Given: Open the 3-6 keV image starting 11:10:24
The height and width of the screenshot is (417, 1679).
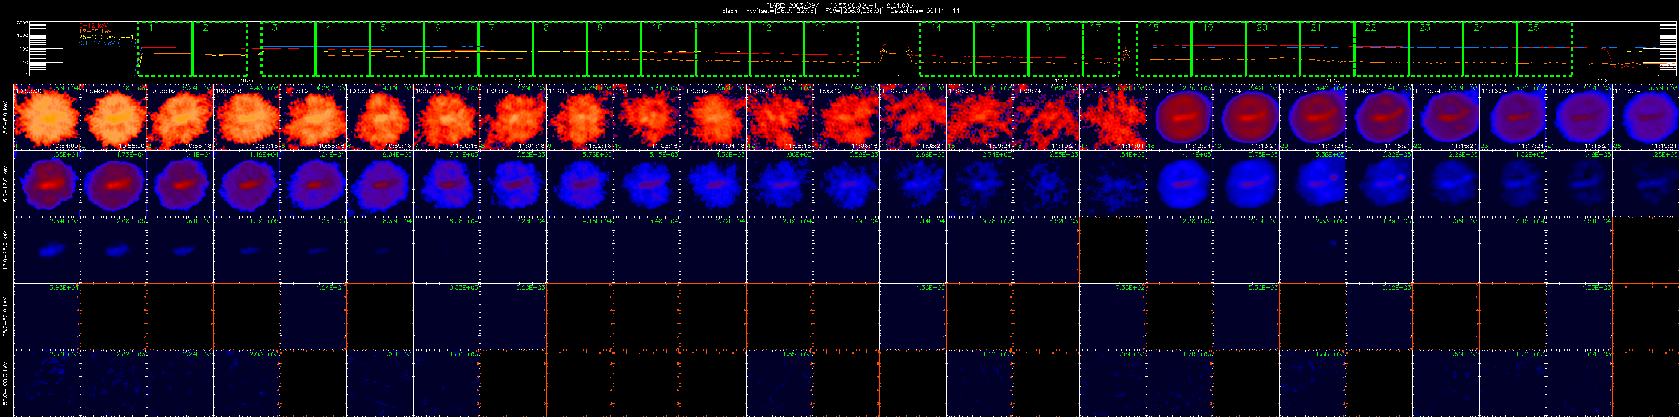Looking at the screenshot, I should (x=1113, y=117).
